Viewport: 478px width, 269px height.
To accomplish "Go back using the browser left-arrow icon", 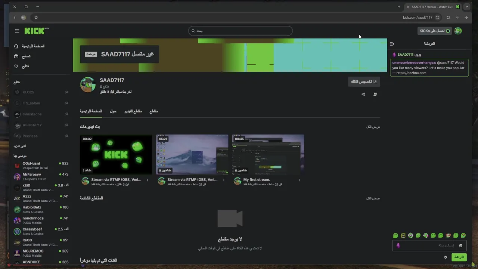I will coord(457,17).
